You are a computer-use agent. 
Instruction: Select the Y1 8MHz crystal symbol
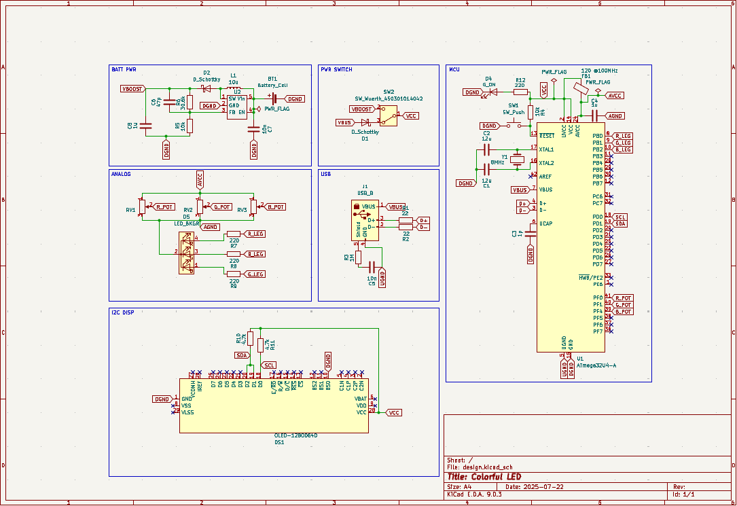[x=517, y=159]
